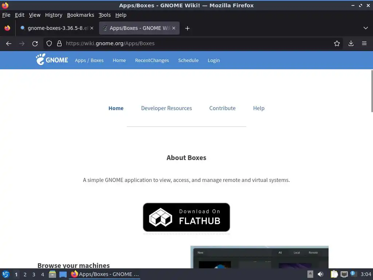Screen dimensions: 373x280
Task: Close the Apps/Boxes GNOME Wiki tab
Action: pos(174,28)
